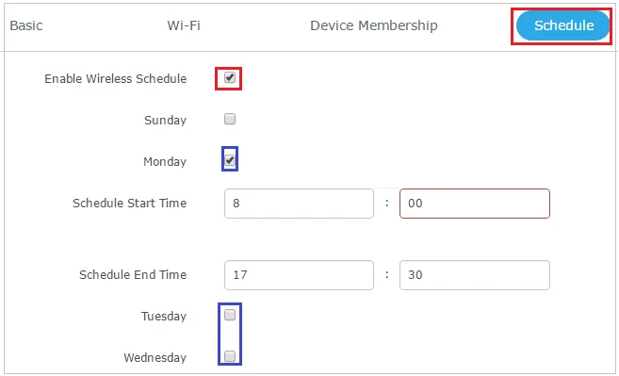Untick the Monday checkbox
Screen dimensions: 619x376
click(x=230, y=160)
